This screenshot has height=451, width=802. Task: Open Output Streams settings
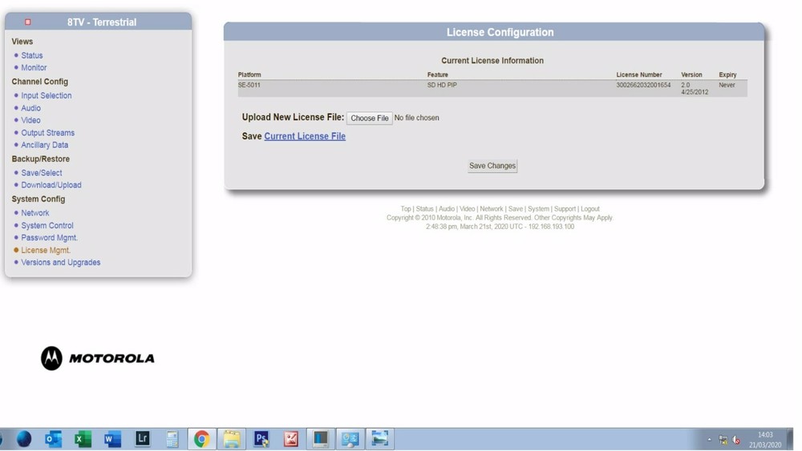[x=47, y=133]
